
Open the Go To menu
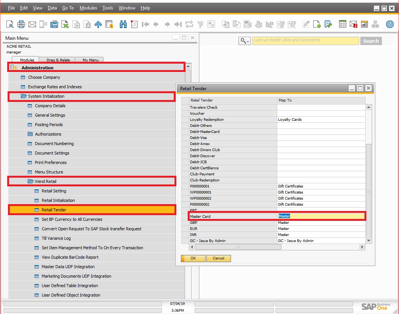pyautogui.click(x=68, y=8)
